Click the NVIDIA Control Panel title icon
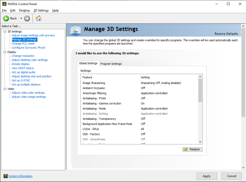 point(4,4)
